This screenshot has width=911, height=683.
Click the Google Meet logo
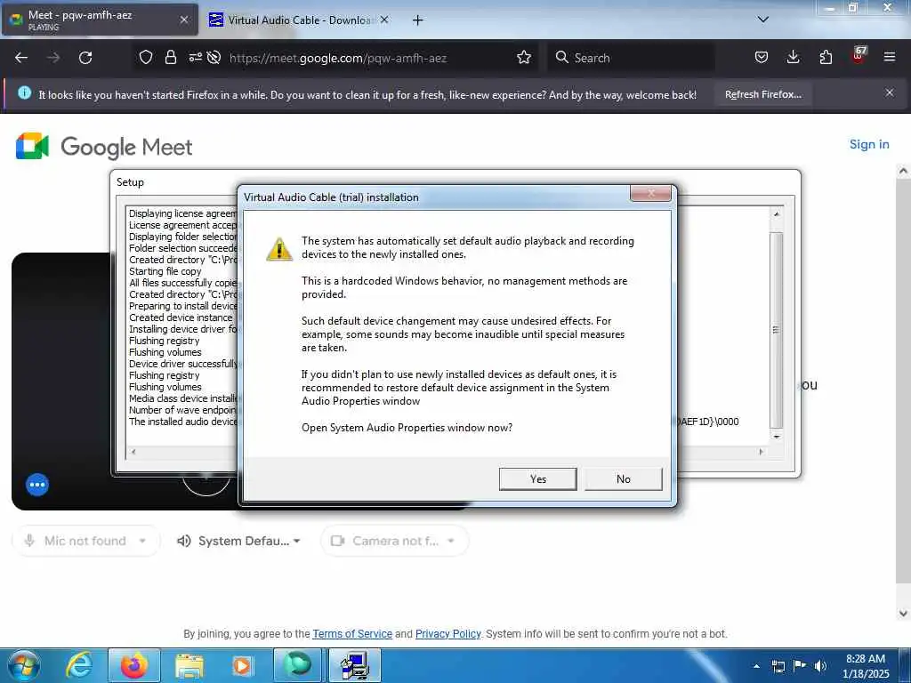click(x=105, y=147)
